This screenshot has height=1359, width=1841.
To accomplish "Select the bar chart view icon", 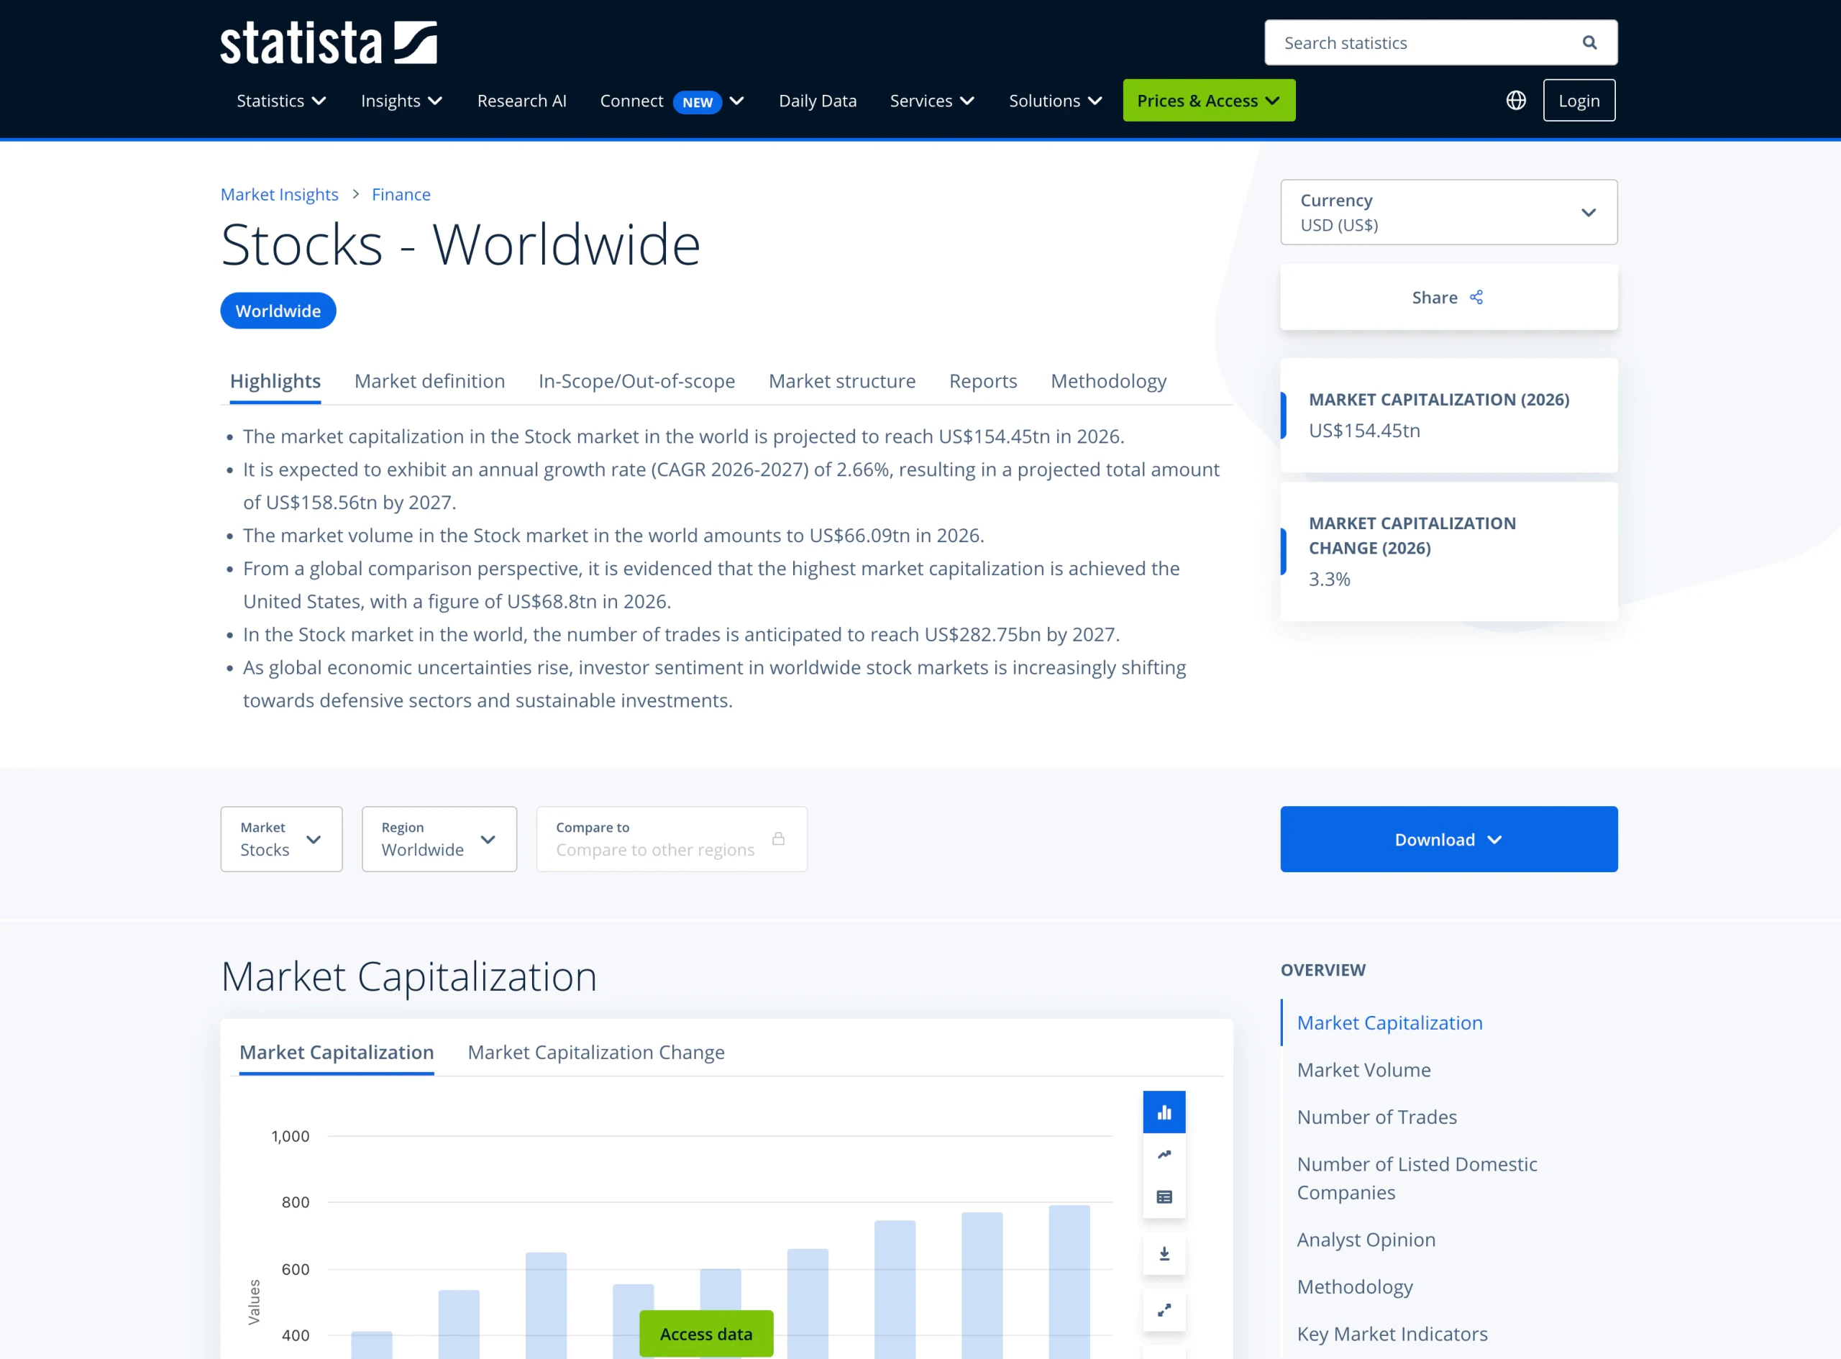I will click(x=1163, y=1112).
